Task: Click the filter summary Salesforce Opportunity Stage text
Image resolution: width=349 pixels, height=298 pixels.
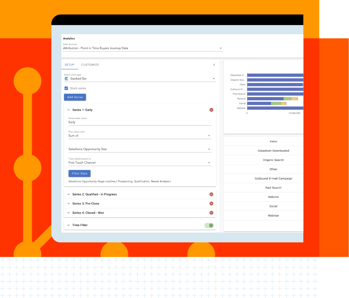Action: [x=120, y=181]
